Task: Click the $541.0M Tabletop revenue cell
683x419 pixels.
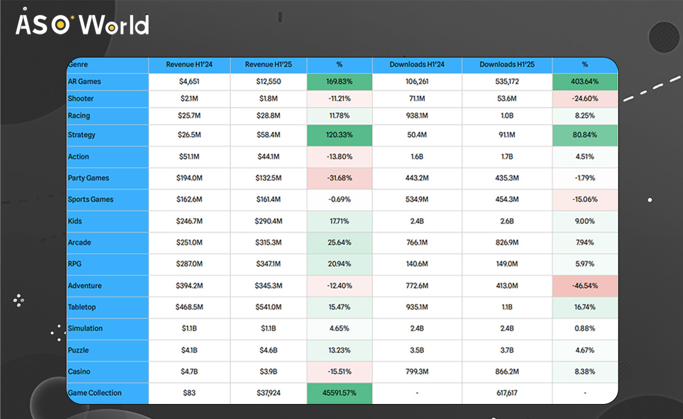Action: [x=268, y=307]
